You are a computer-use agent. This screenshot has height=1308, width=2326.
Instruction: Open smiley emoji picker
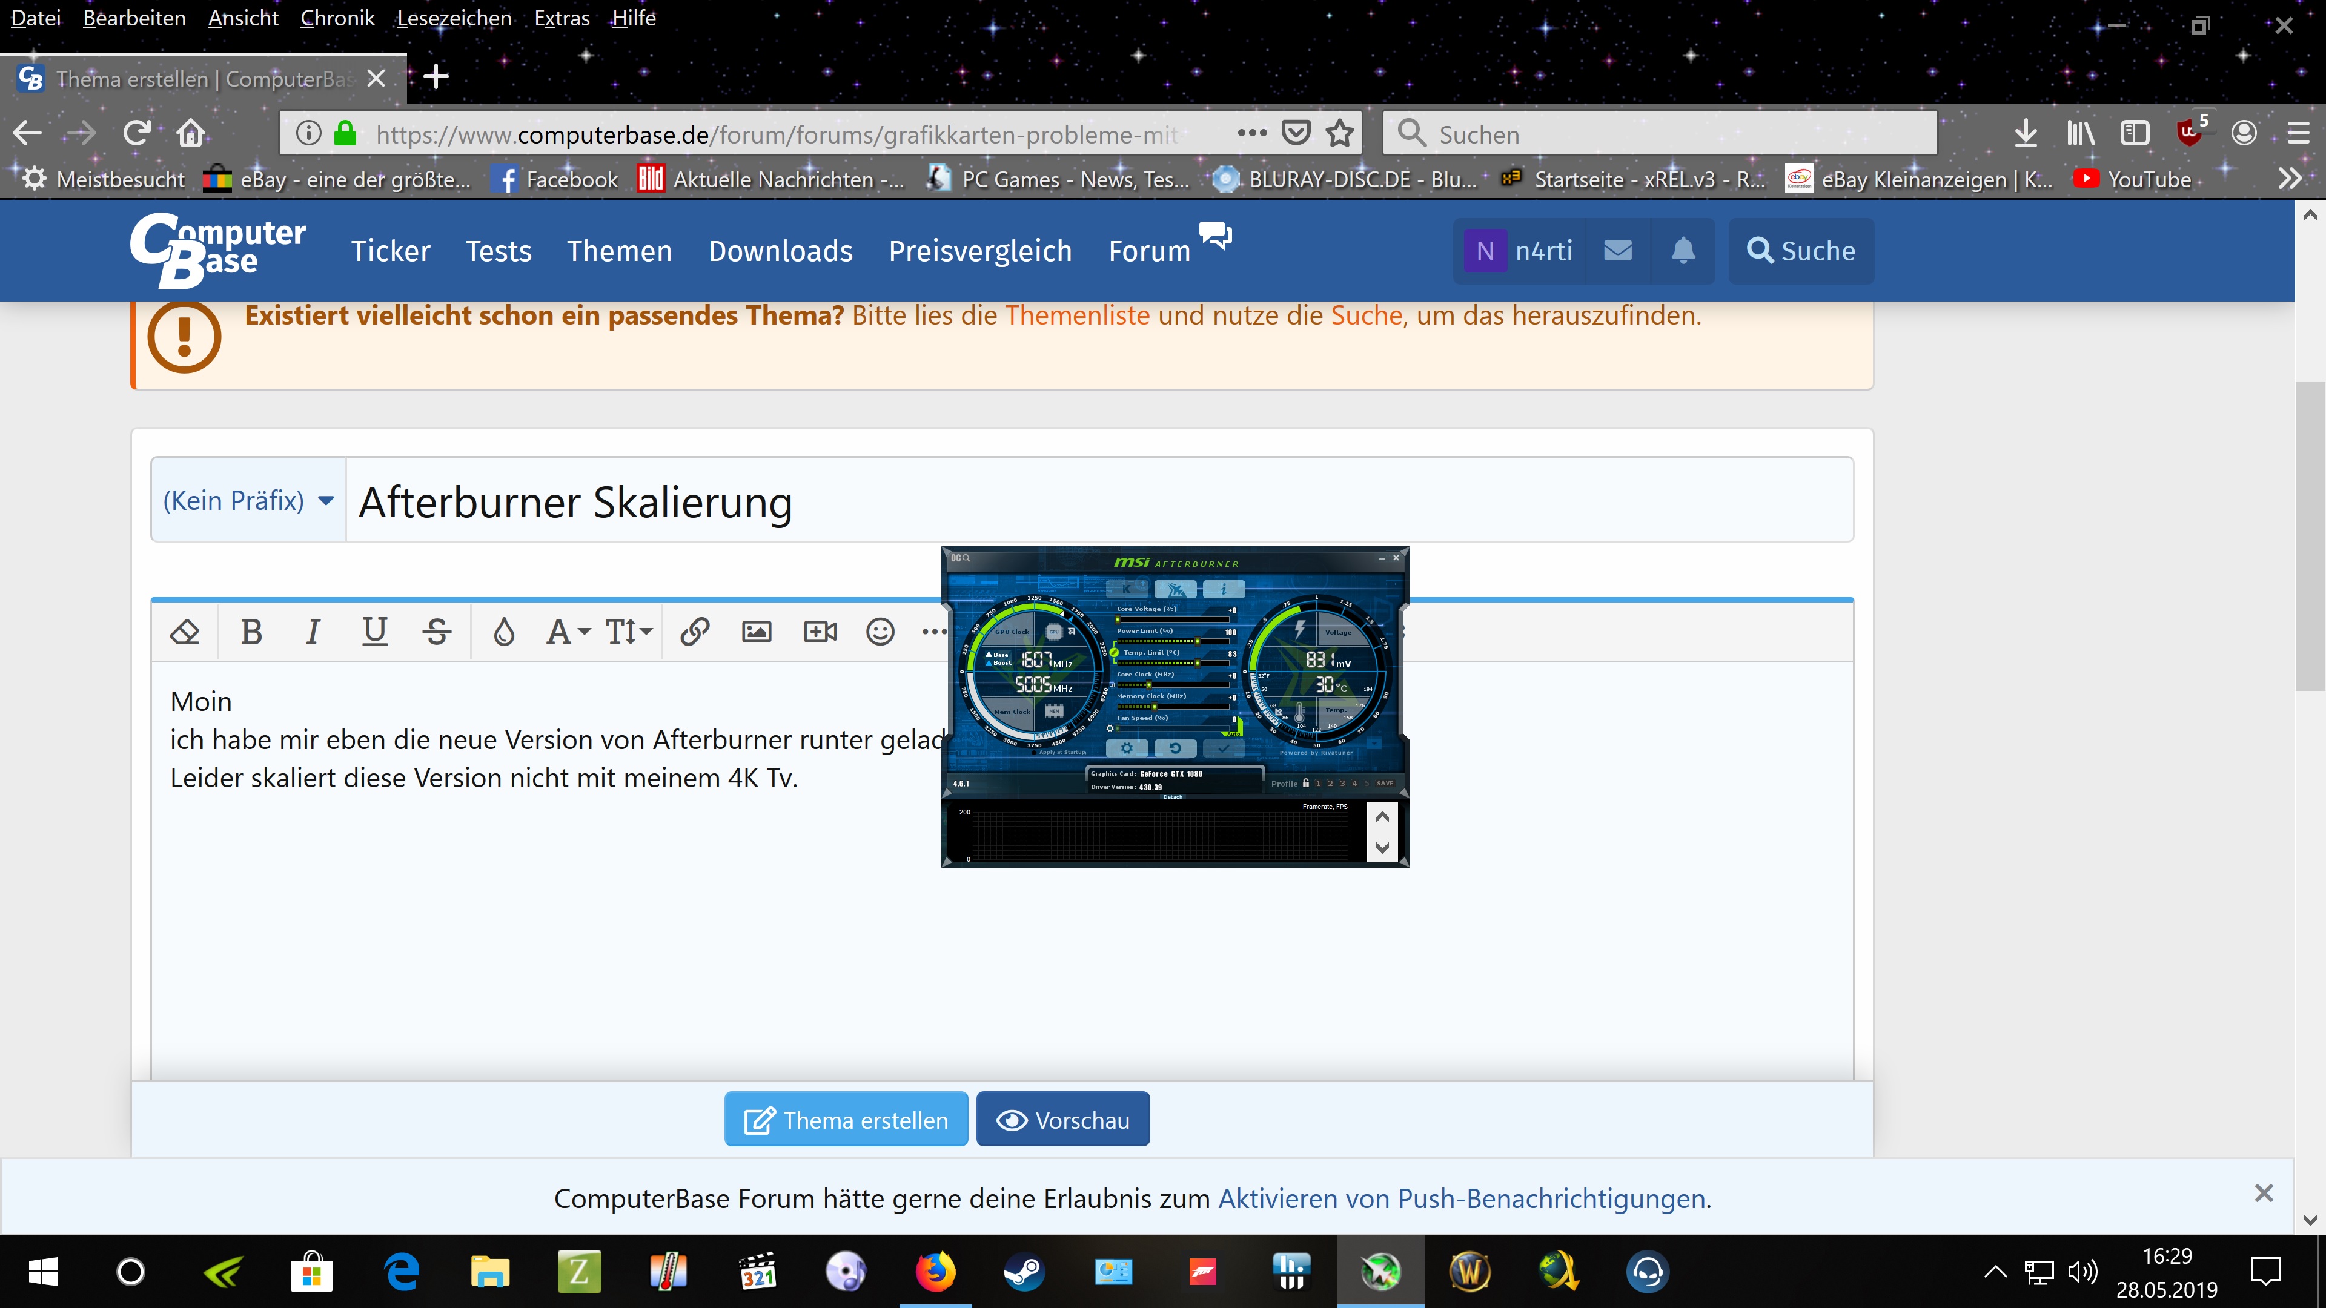pos(880,632)
